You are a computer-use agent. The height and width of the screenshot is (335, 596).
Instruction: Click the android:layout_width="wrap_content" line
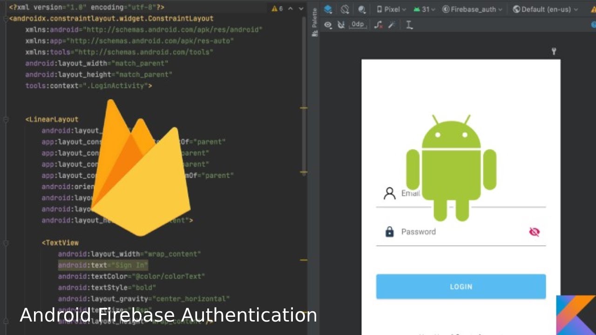[129, 254]
